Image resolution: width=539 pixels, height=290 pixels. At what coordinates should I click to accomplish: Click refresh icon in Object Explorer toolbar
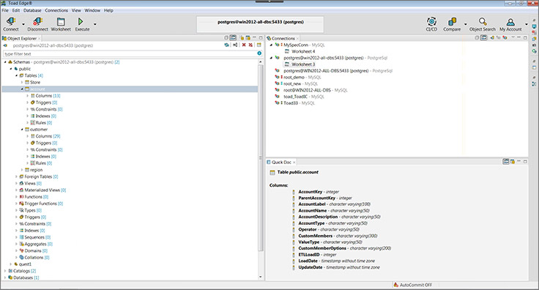[x=226, y=45]
